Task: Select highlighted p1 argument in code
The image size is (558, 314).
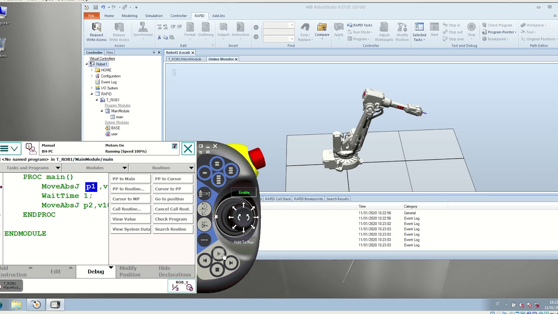Action: pos(91,186)
